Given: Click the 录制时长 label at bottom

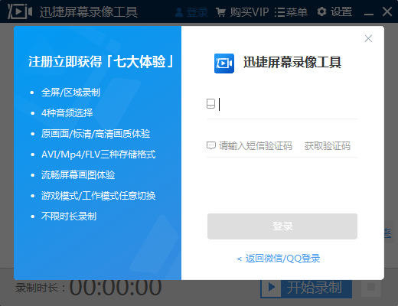Looking at the screenshot, I should 41,288.
